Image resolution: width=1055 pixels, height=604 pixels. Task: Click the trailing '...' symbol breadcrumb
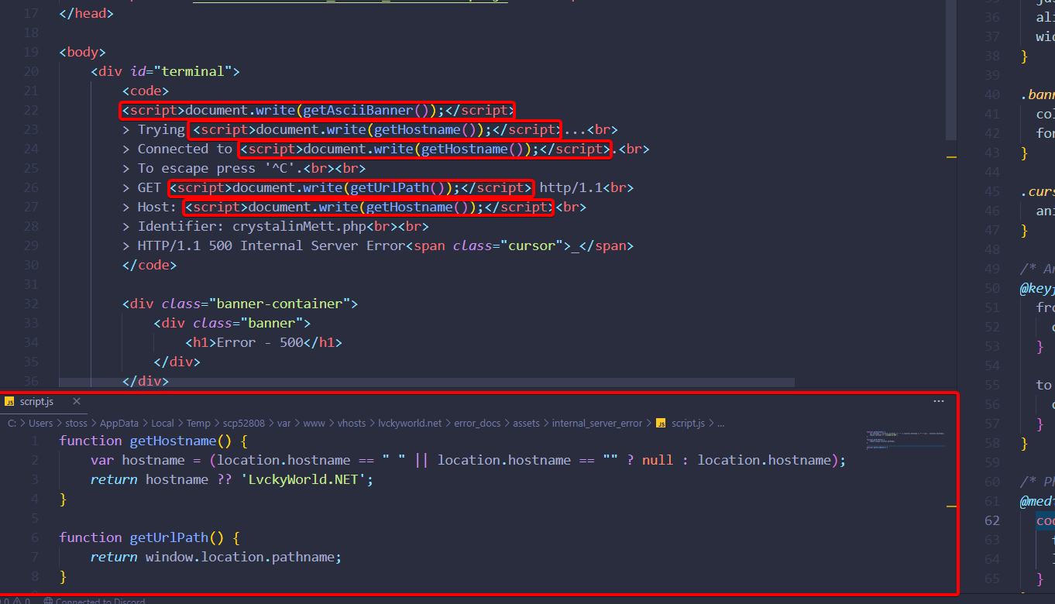(720, 423)
